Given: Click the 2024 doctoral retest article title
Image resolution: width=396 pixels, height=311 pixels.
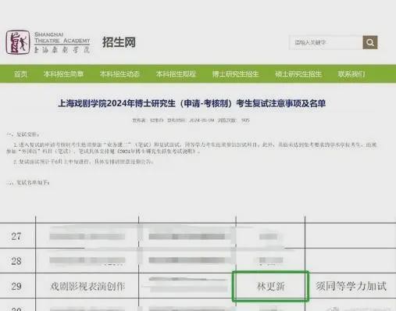Looking at the screenshot, I should coord(191,103).
